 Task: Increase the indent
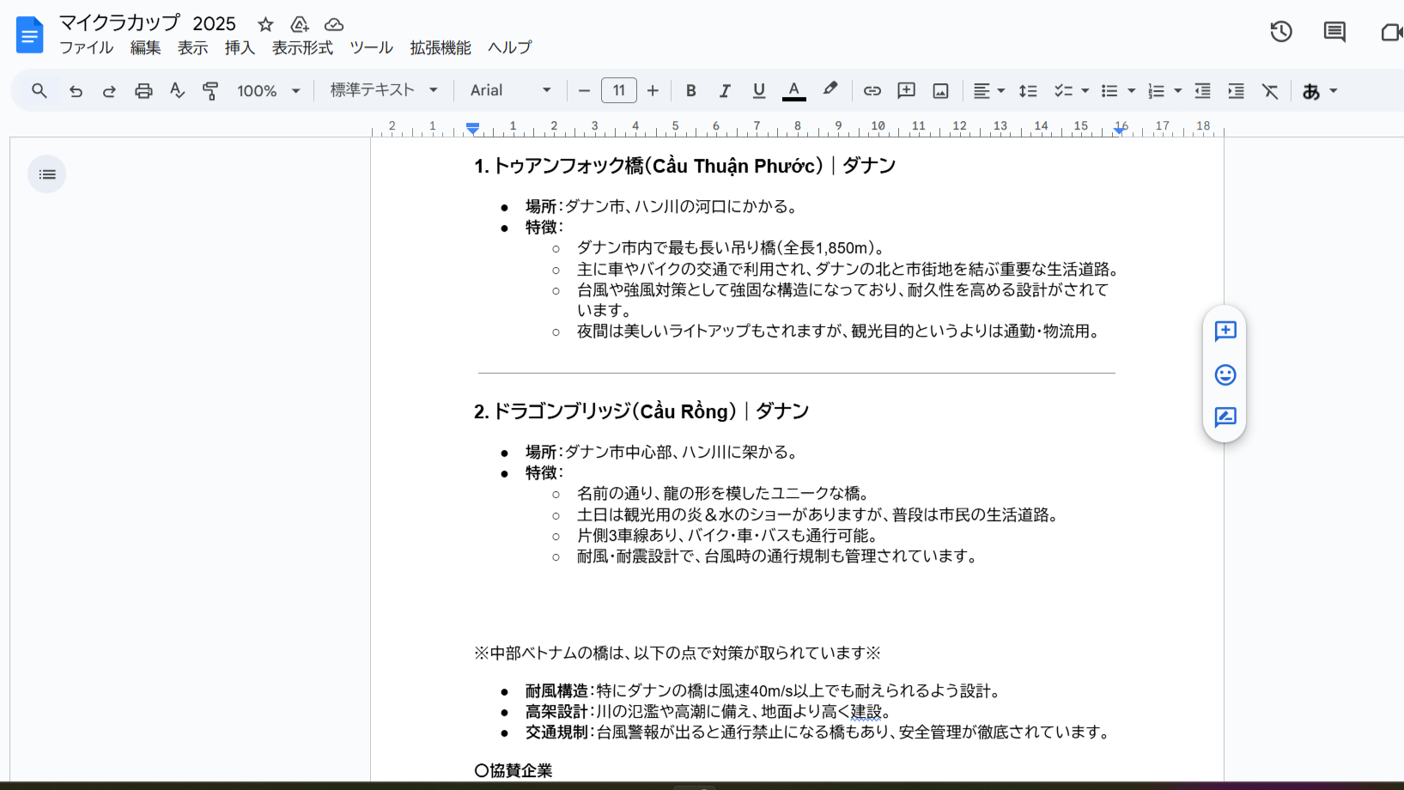[x=1236, y=90]
